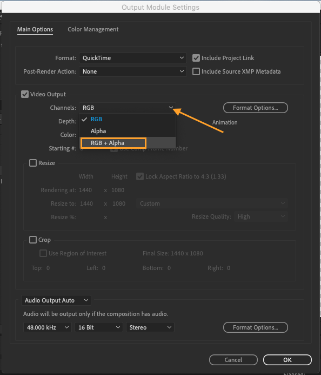Viewport: 321px width, 375px height.
Task: Uncheck Include Project Link checkbox
Action: [196, 58]
